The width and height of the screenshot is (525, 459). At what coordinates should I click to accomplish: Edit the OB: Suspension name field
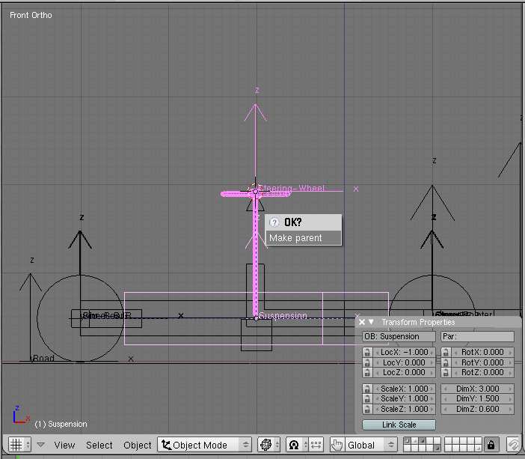(x=399, y=336)
